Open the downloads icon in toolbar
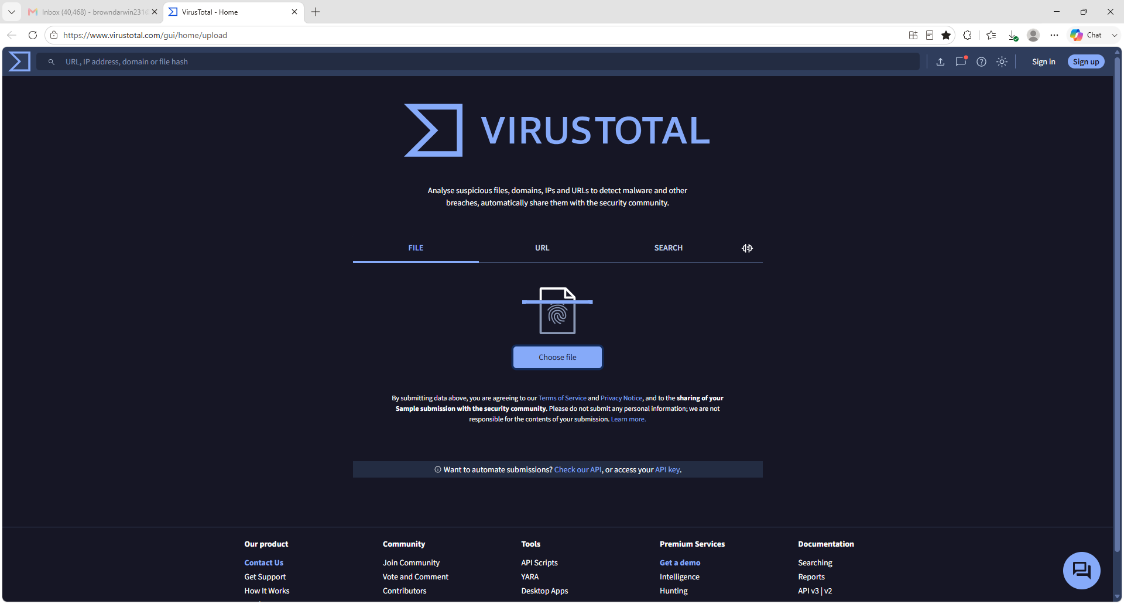Image resolution: width=1124 pixels, height=604 pixels. pyautogui.click(x=1013, y=35)
